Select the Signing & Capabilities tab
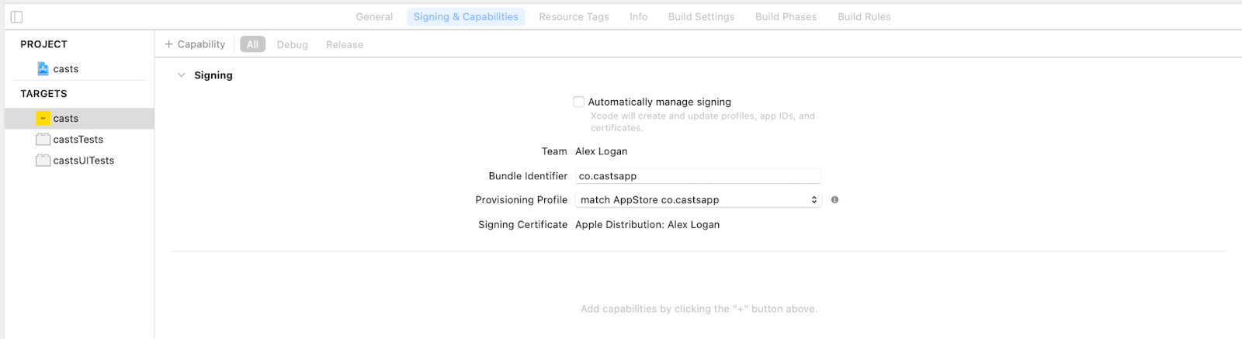This screenshot has height=339, width=1242. tap(466, 16)
